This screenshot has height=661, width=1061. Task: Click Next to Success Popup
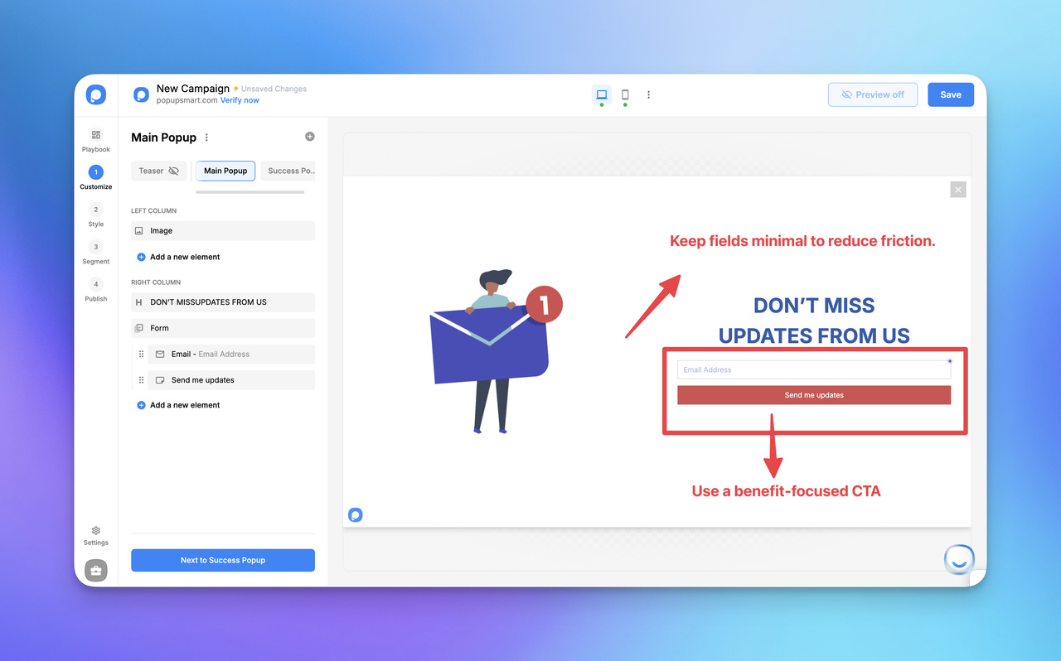pos(222,560)
